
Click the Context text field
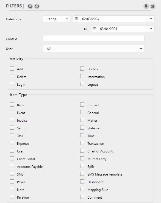pos(94,38)
